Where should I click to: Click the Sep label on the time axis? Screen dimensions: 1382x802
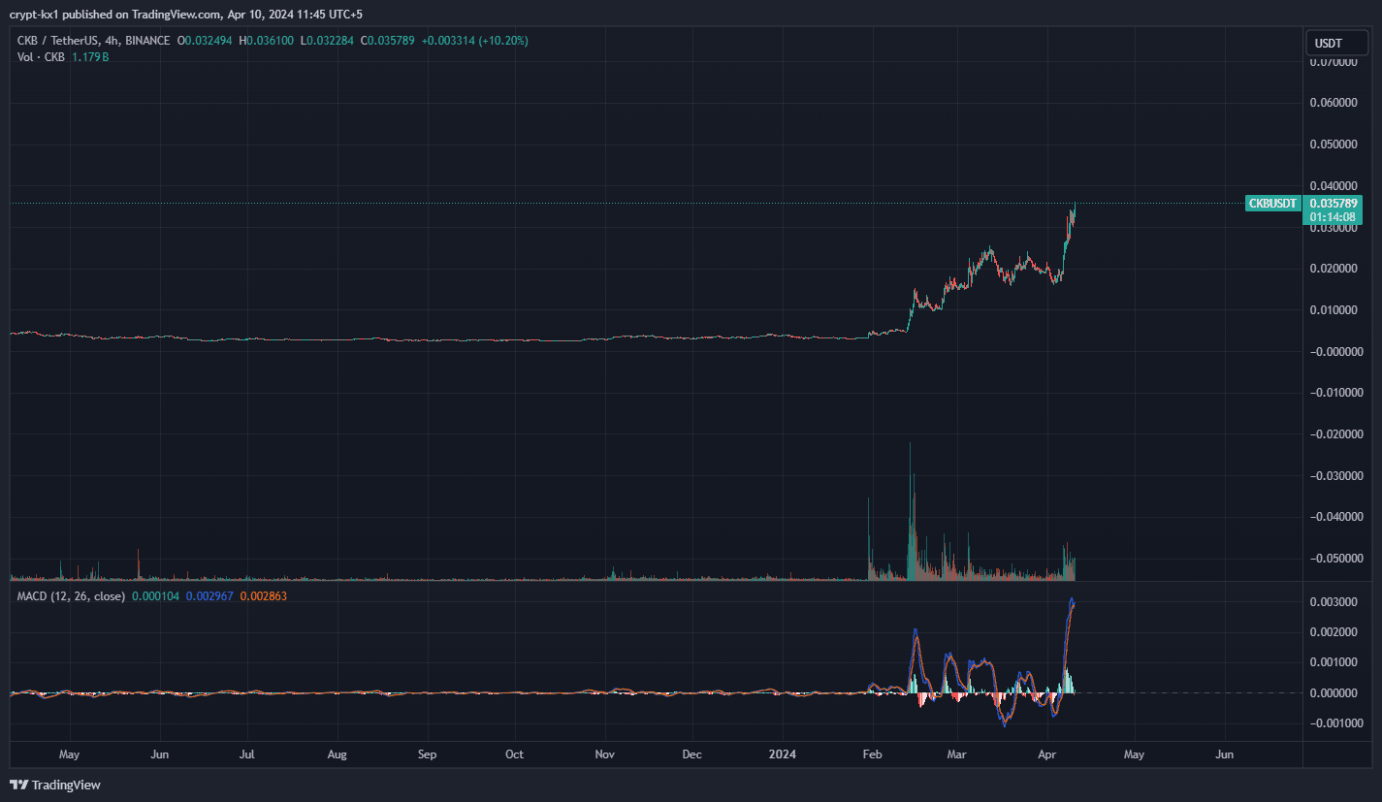[428, 754]
